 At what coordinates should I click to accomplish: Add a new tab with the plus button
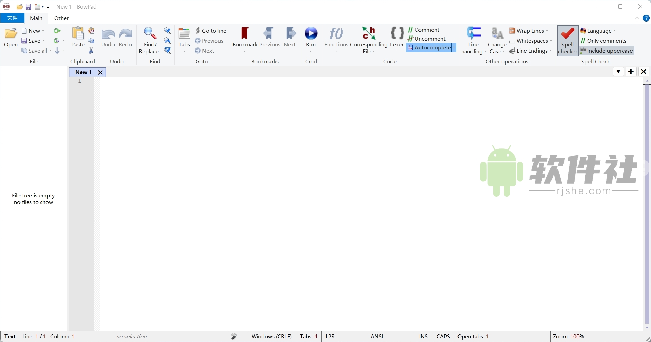coord(631,72)
